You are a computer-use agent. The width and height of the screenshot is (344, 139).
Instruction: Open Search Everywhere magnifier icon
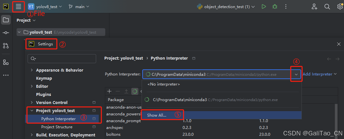[327, 7]
